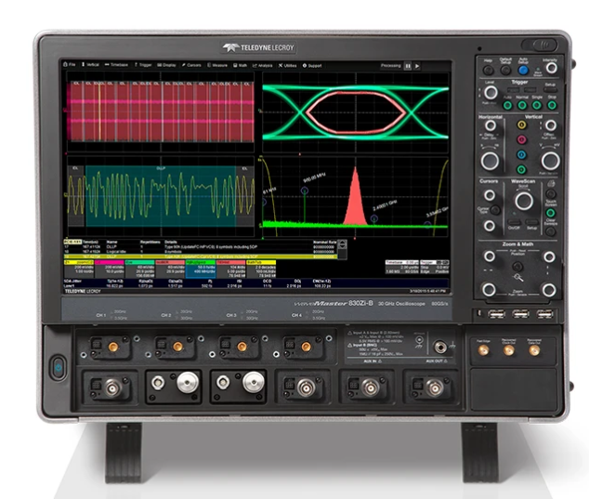Click the play button beside Processing
Viewport: 589px width, 499px height.
click(417, 66)
